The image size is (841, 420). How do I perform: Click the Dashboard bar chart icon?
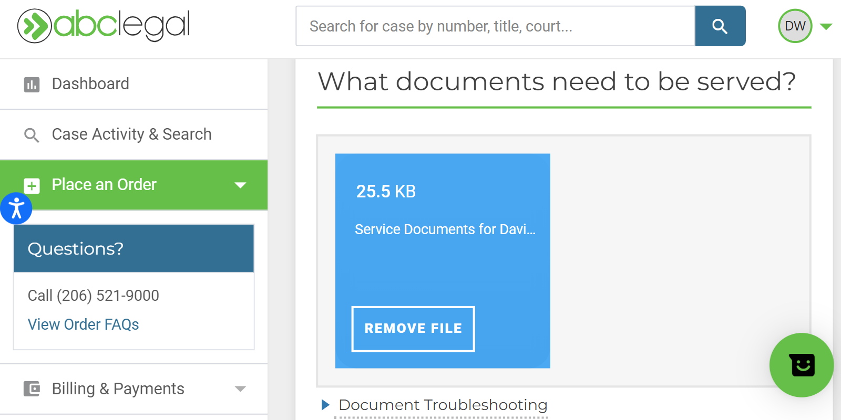tap(32, 85)
